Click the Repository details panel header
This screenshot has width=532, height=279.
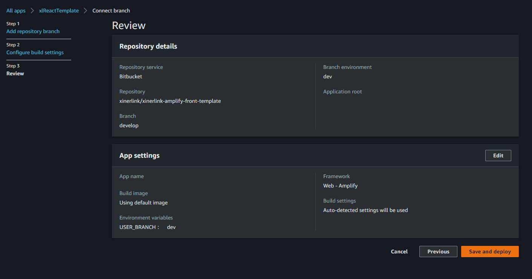(148, 46)
